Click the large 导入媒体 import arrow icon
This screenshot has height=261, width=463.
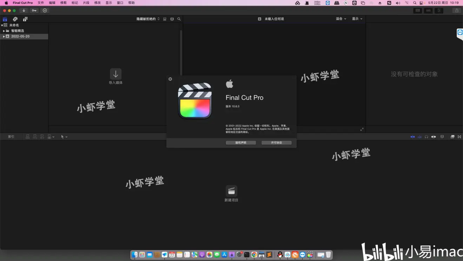tap(116, 74)
